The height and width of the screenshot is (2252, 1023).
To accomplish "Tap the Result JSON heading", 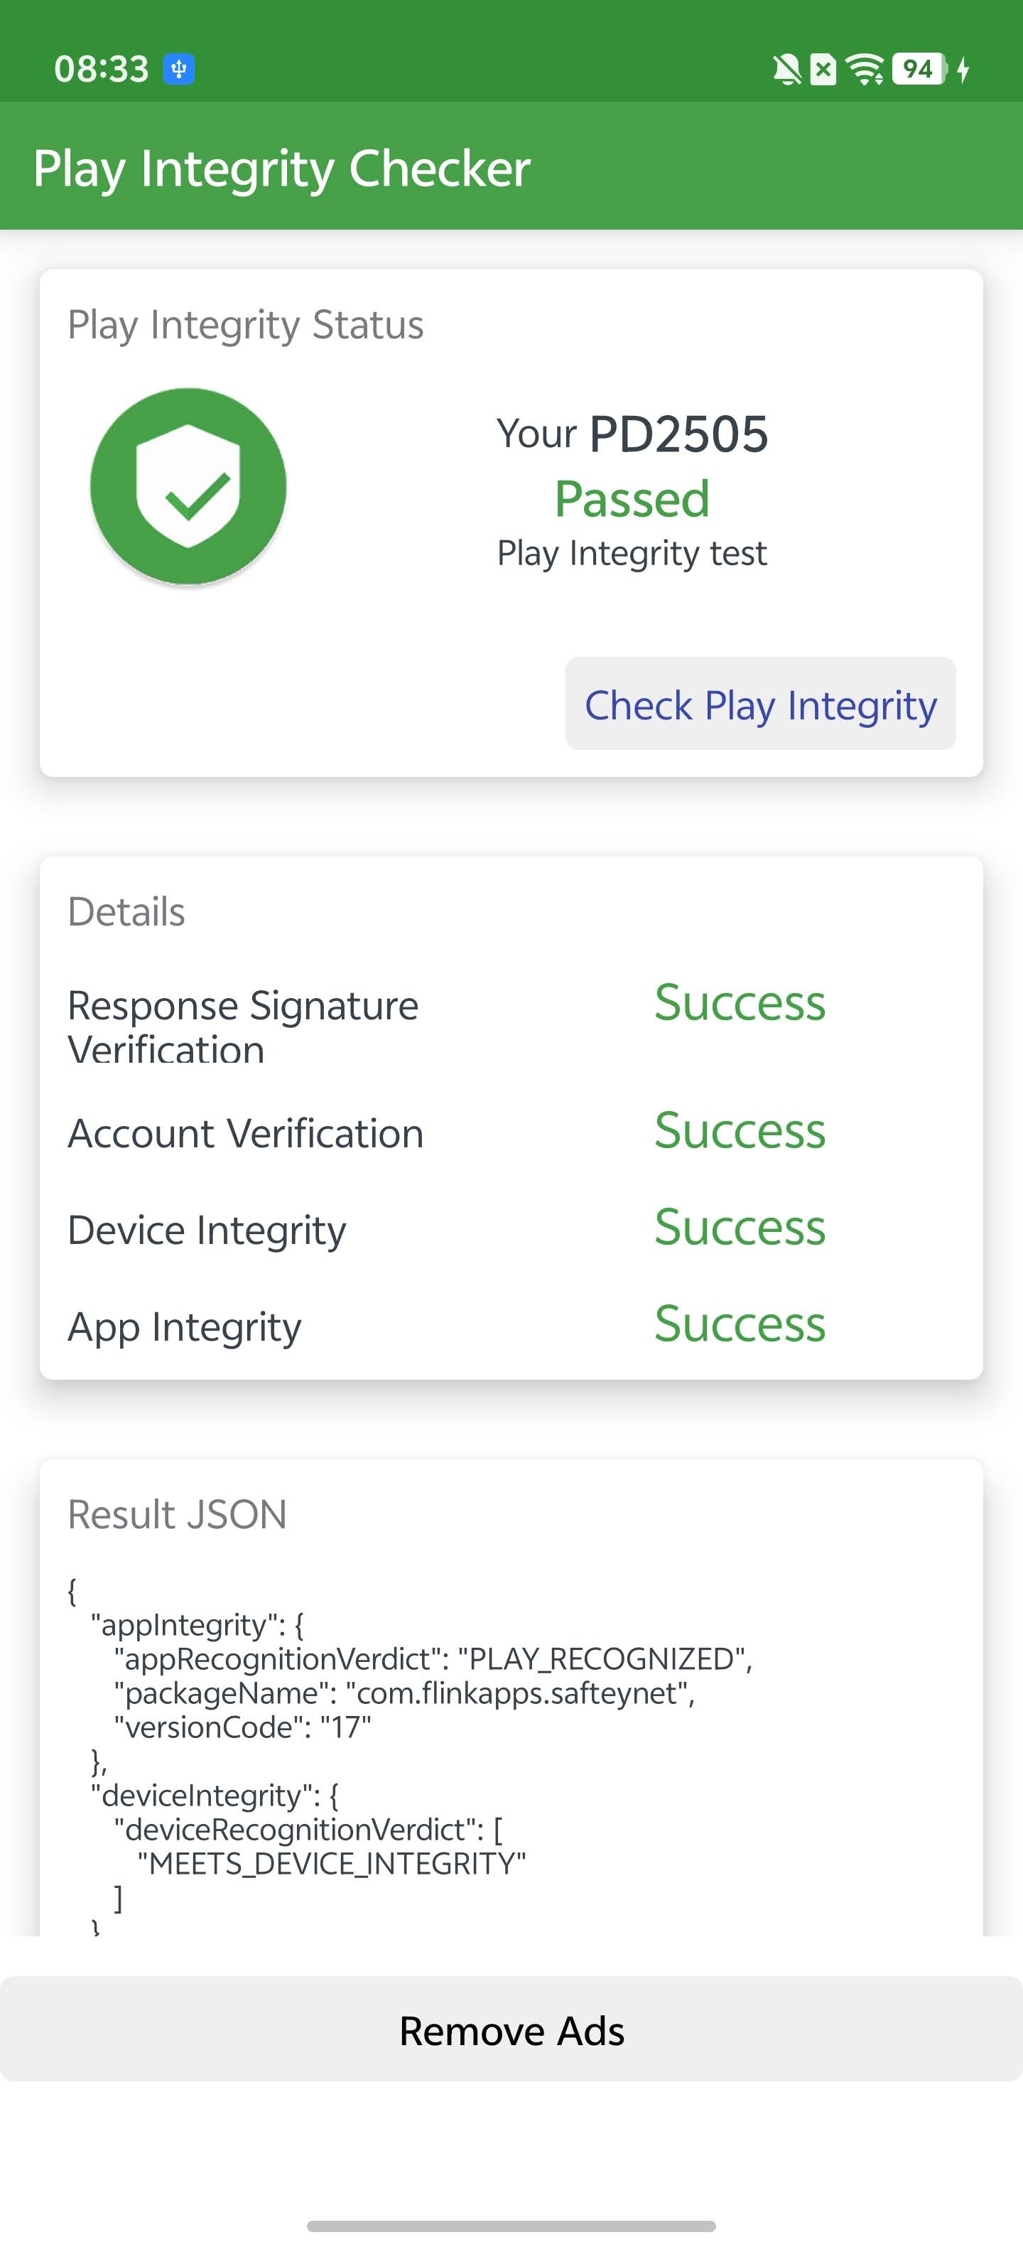I will [x=178, y=1514].
